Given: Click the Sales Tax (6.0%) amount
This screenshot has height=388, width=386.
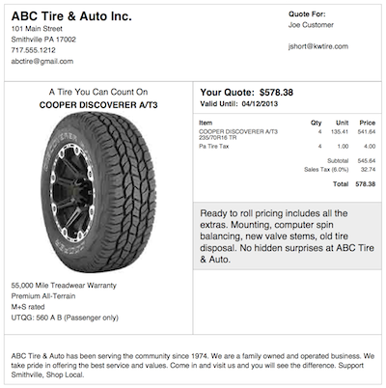Looking at the screenshot, I should point(368,170).
